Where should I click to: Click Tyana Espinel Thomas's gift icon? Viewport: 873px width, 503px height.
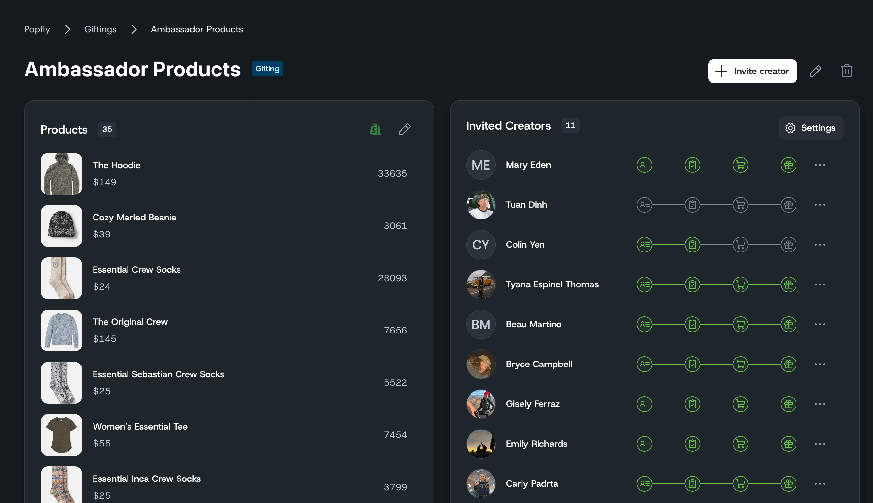(x=788, y=285)
